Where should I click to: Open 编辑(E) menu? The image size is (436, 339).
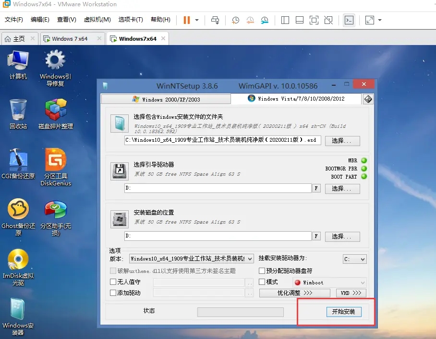pyautogui.click(x=40, y=20)
